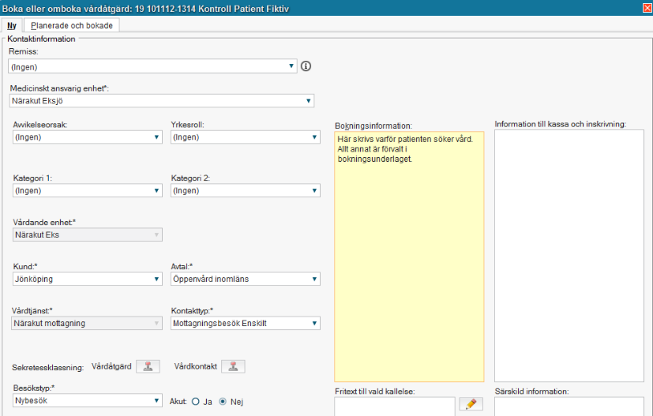This screenshot has height=416, width=653.
Task: Click the info icon next to Remiss
Action: [306, 66]
